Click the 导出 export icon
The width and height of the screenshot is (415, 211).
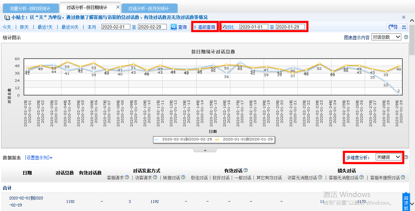(x=397, y=27)
